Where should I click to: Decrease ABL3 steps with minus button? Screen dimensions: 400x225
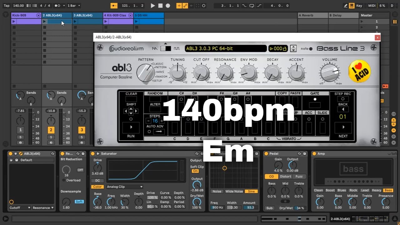(x=148, y=121)
